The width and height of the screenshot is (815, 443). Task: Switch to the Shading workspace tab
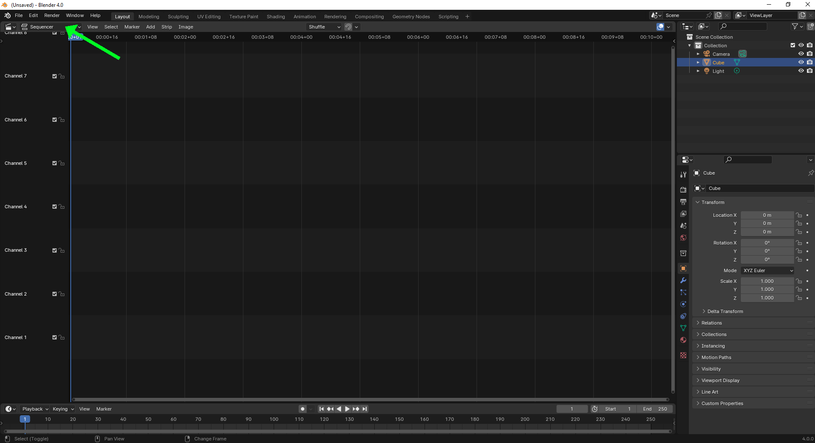[x=276, y=17]
